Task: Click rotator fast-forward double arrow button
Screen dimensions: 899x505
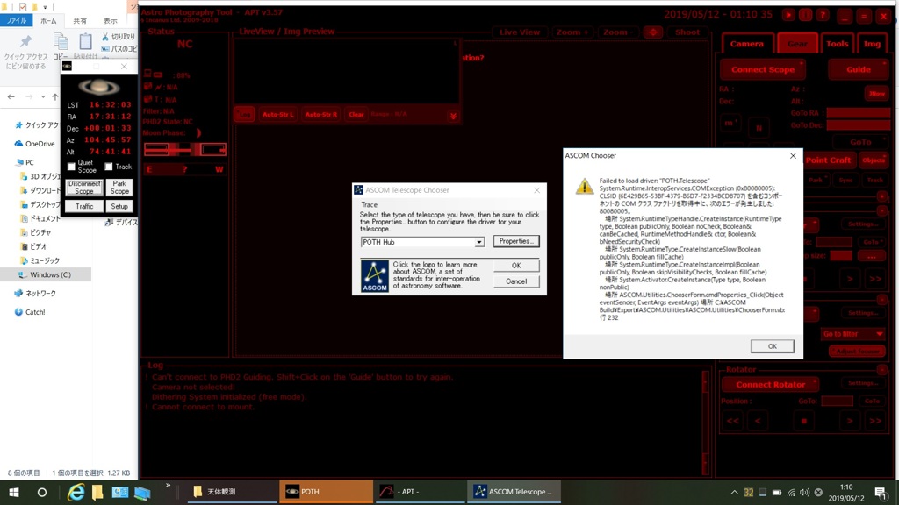Action: click(875, 421)
